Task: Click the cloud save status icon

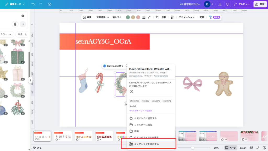Action: (50, 4)
